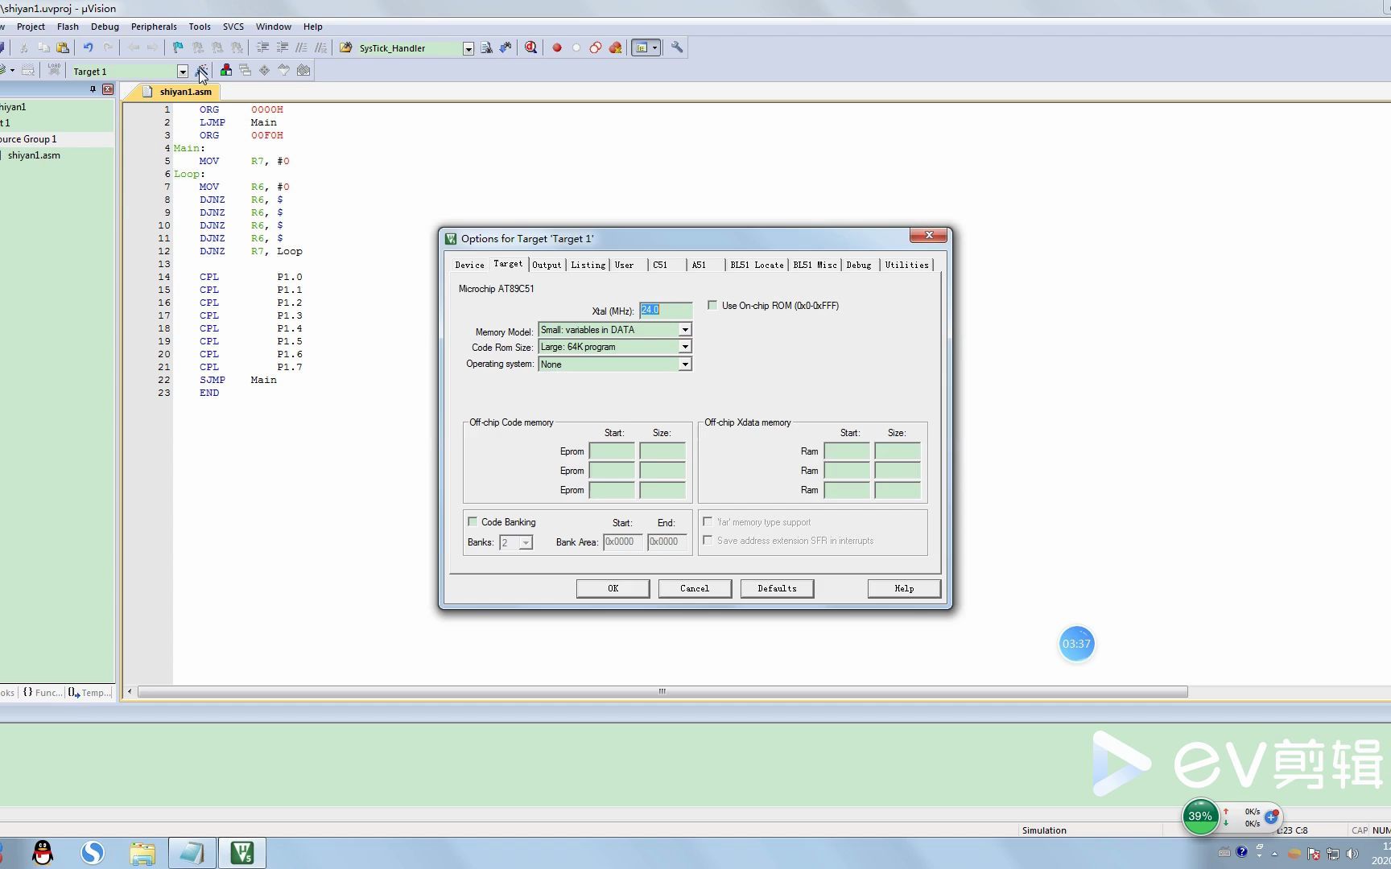1391x869 pixels.
Task: Insert breakpoint red dot icon
Action: 556,47
